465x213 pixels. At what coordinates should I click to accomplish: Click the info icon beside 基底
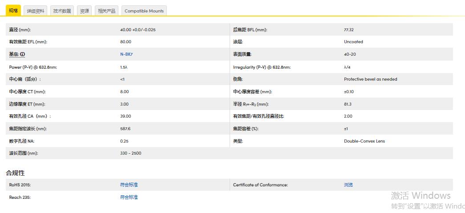click(x=23, y=54)
